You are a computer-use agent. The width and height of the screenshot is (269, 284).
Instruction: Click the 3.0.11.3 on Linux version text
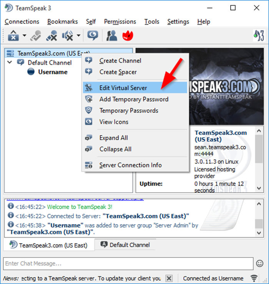[216, 162]
